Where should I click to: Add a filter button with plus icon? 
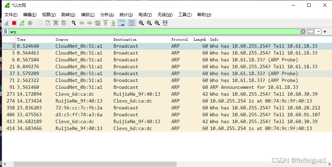pyautogui.click(x=325, y=32)
